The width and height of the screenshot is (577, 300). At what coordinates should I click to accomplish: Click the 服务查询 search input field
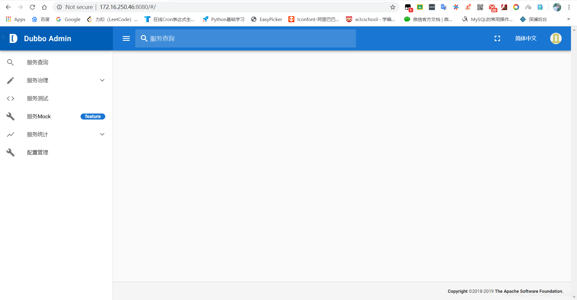click(246, 38)
